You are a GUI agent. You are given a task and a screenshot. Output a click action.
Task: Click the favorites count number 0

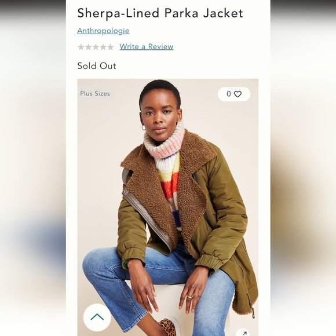point(229,94)
